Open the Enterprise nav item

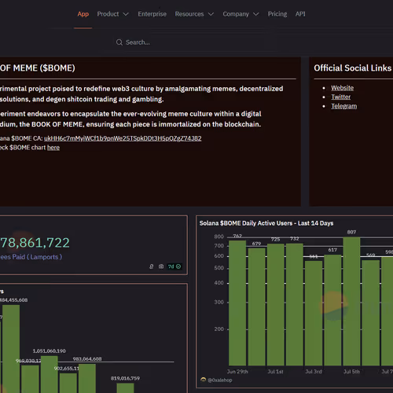152,14
